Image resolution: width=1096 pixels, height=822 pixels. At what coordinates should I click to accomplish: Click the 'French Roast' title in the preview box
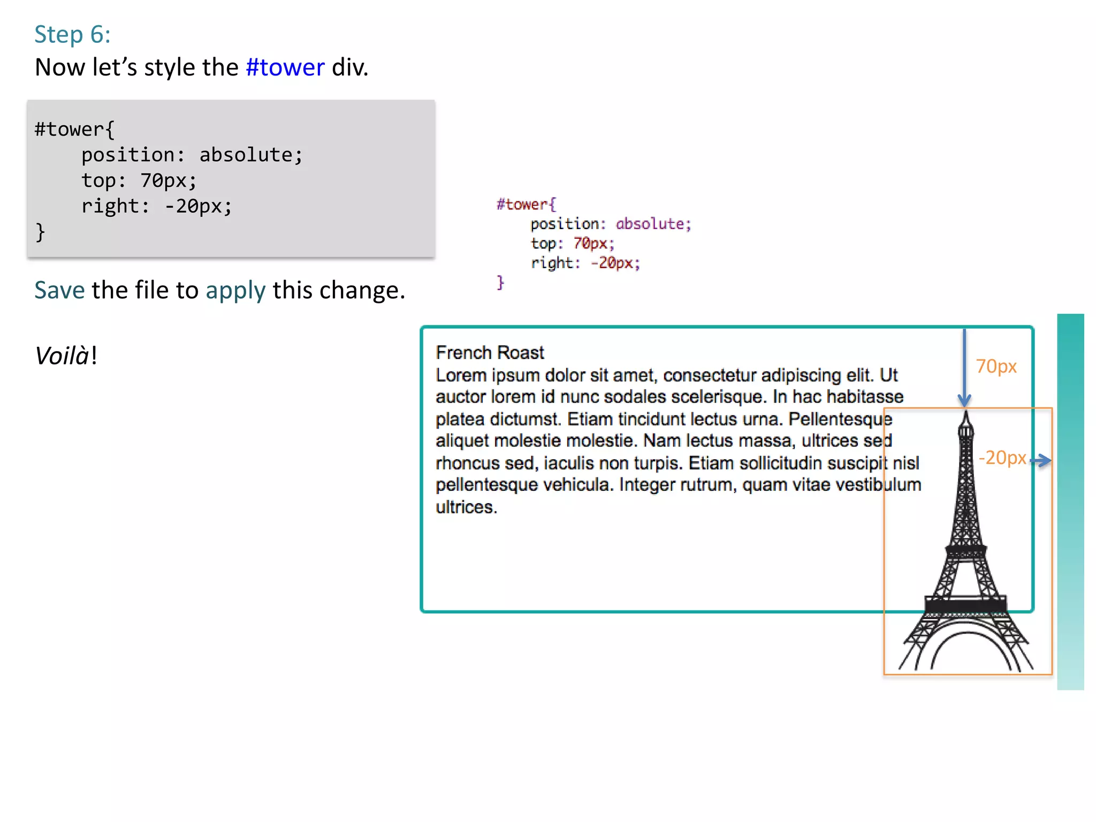(490, 353)
